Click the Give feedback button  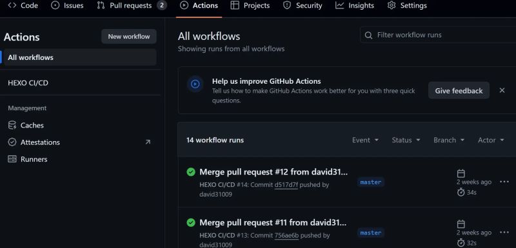pyautogui.click(x=459, y=91)
